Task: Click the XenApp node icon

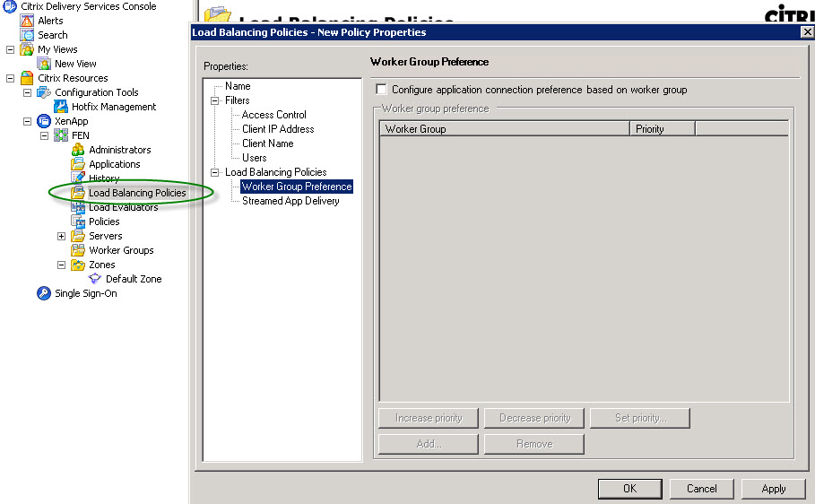Action: pos(44,121)
